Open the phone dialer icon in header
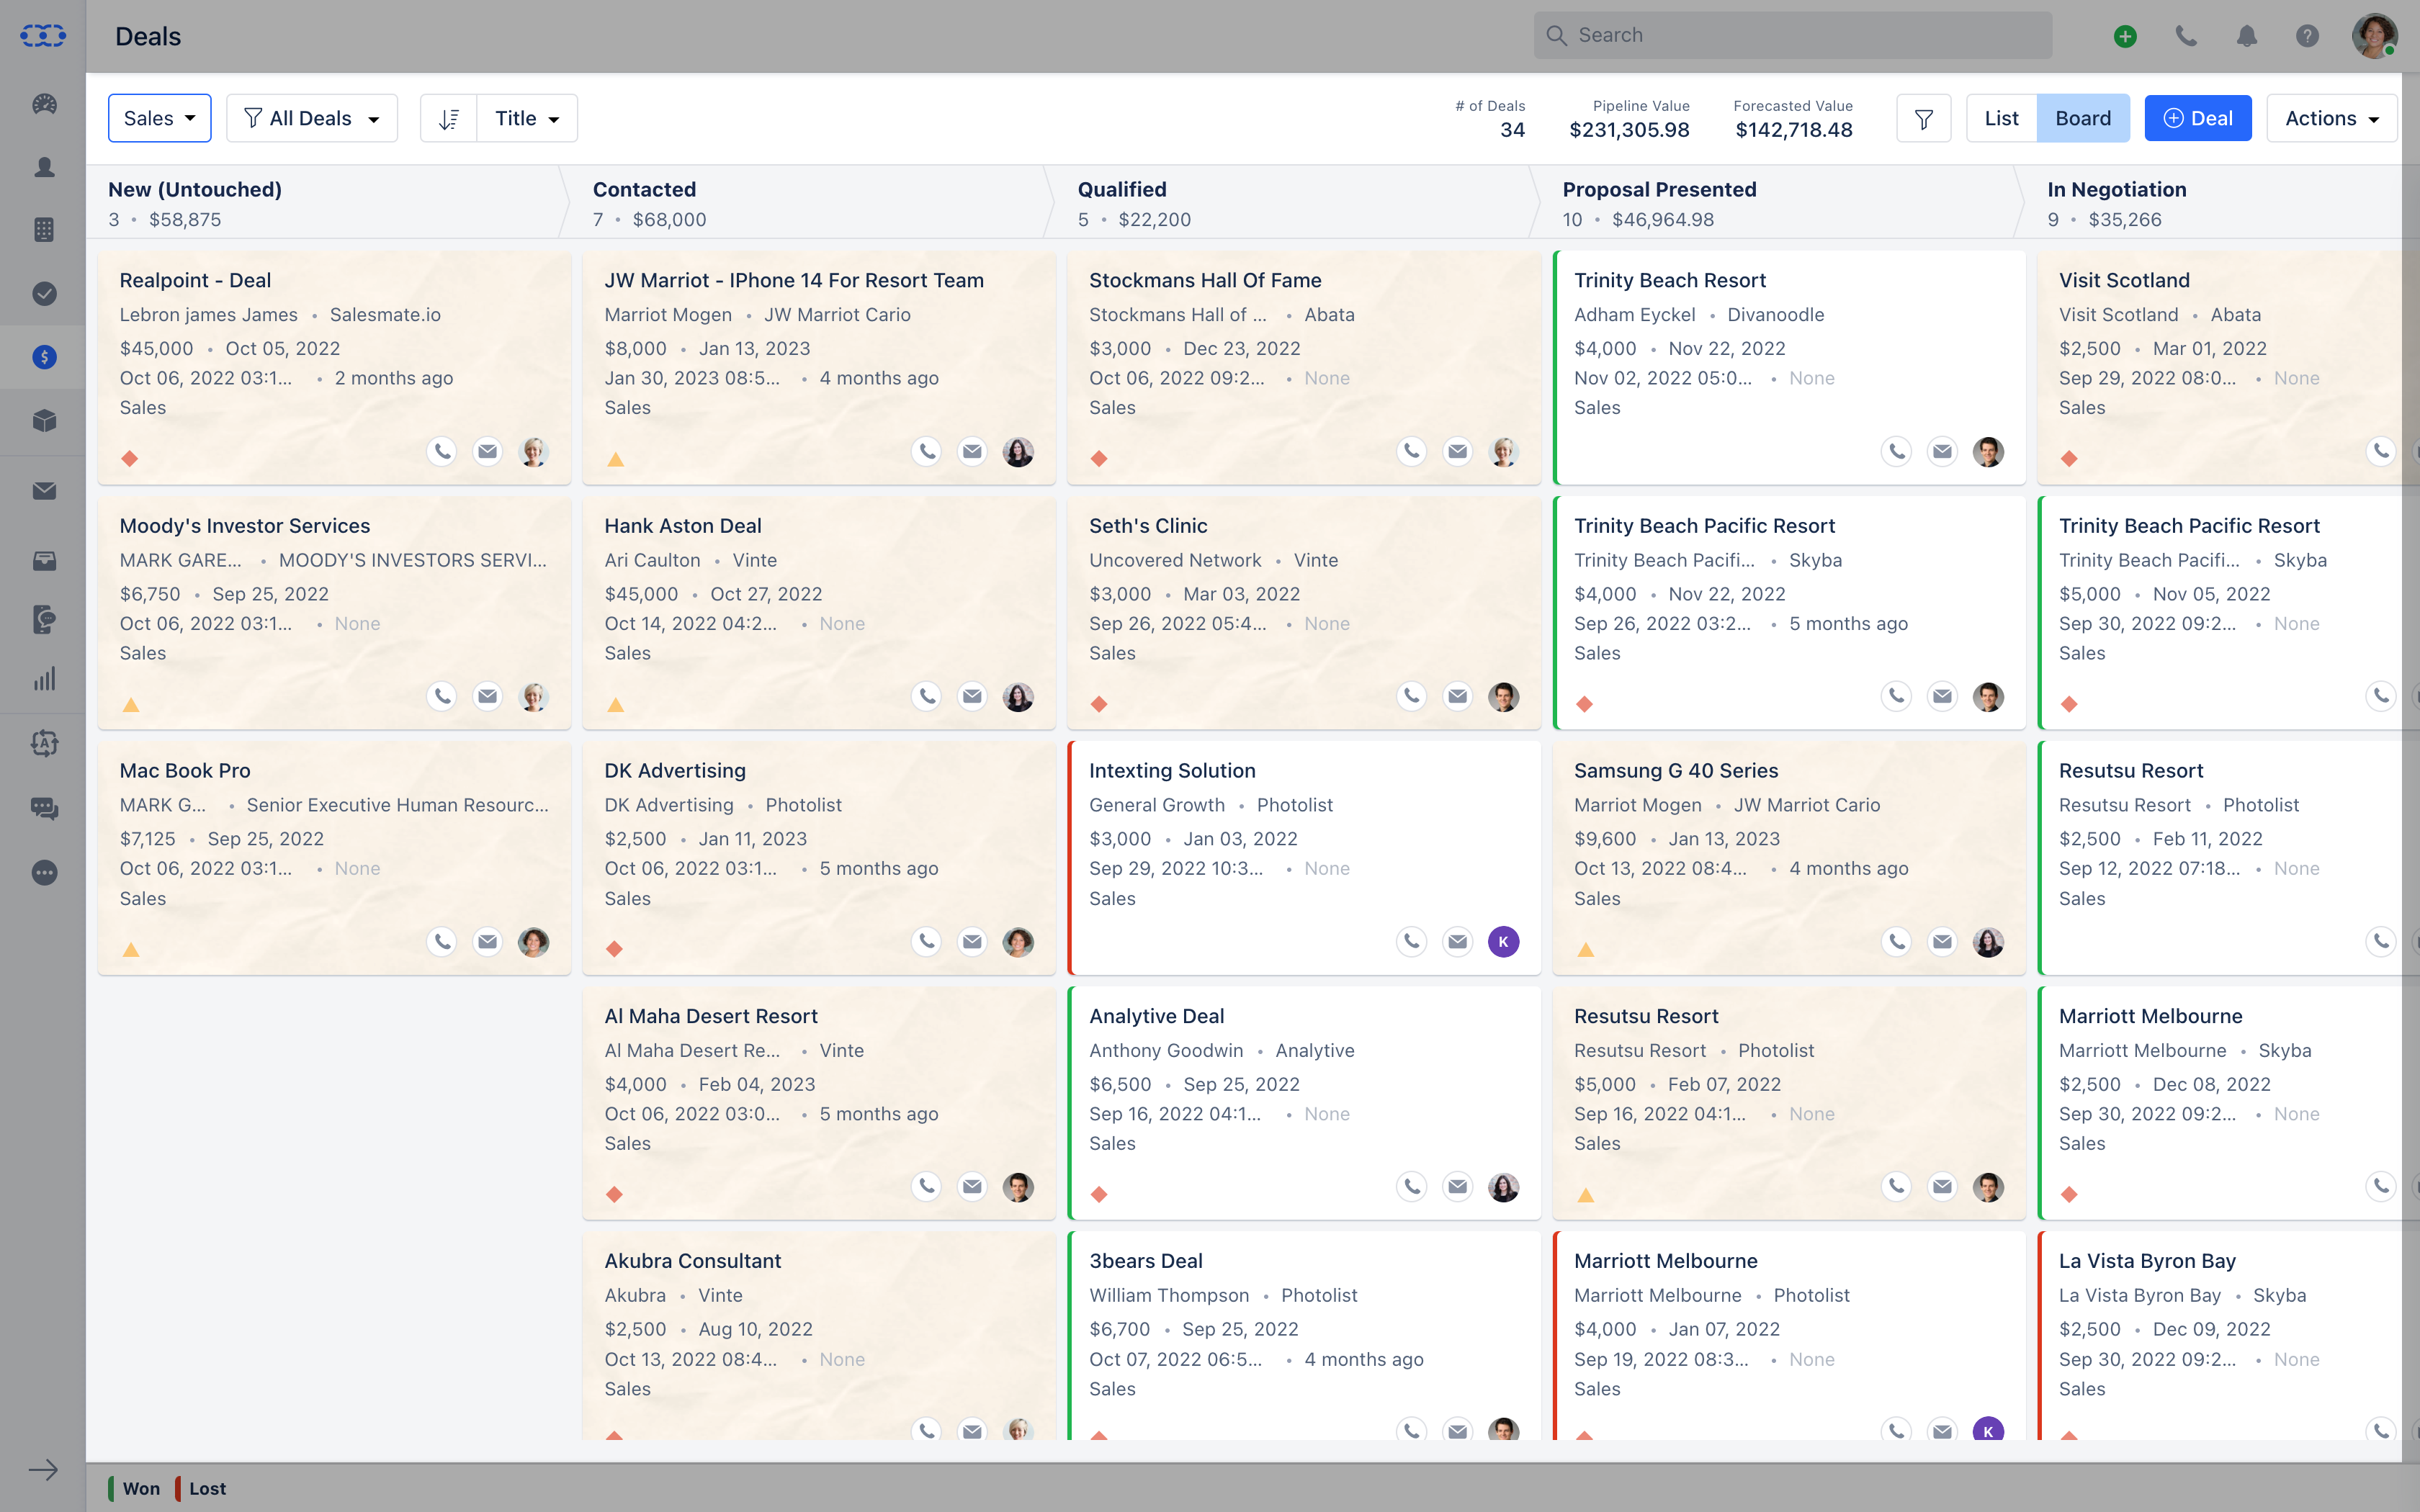The height and width of the screenshot is (1512, 2420). click(x=2186, y=36)
